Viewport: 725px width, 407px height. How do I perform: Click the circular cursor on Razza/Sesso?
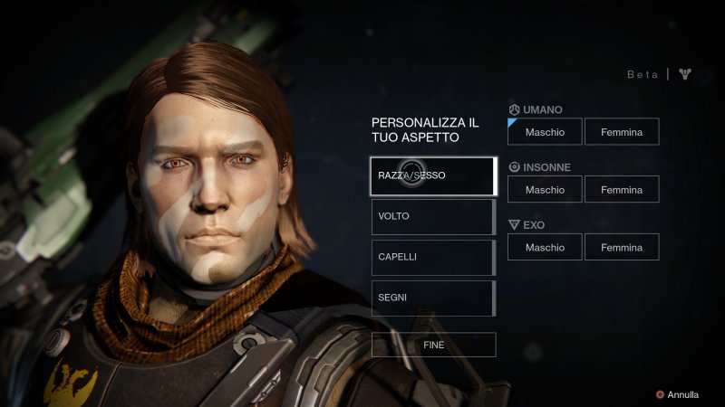click(411, 174)
